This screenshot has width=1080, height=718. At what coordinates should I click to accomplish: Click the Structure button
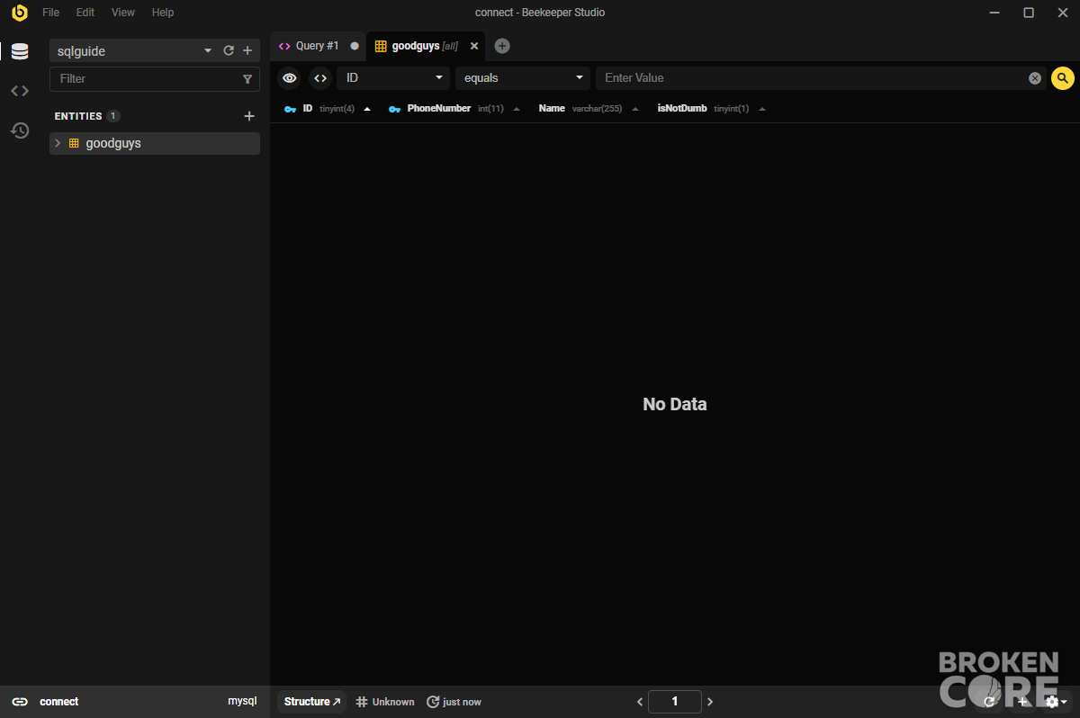[312, 702]
